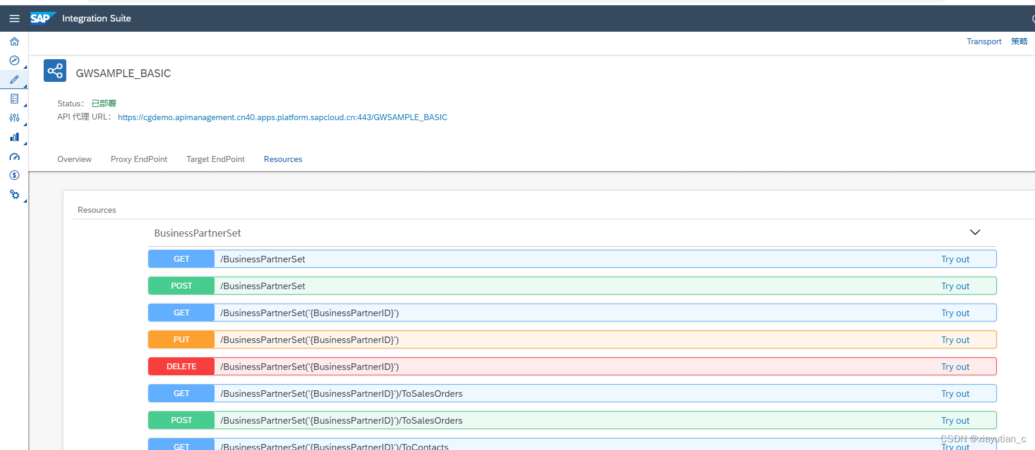Click the GWSAMPLE_BASIC API proxy icon
The image size is (1035, 450).
click(x=55, y=71)
